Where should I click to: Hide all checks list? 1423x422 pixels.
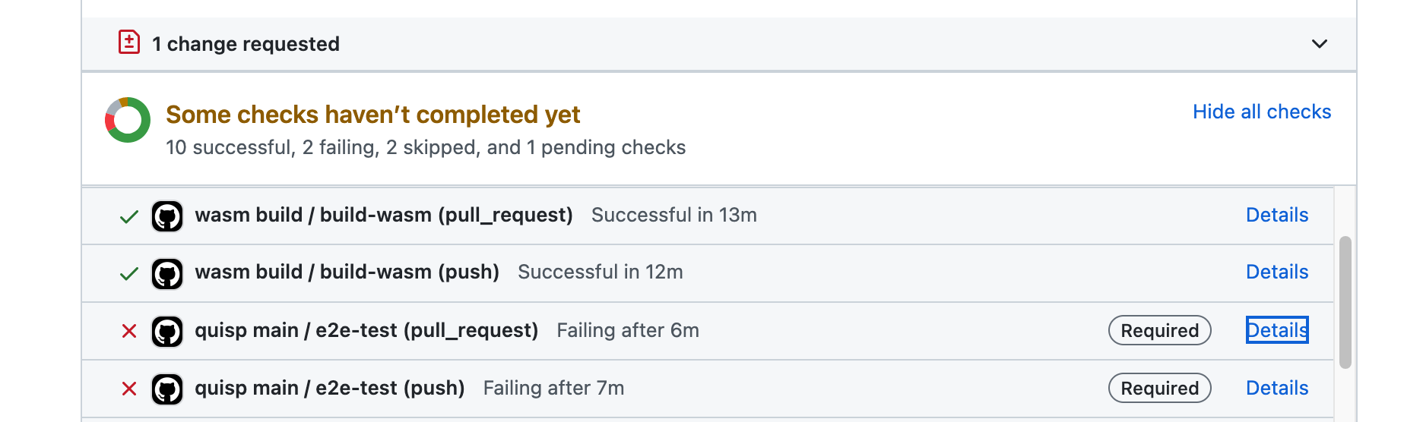[1262, 112]
